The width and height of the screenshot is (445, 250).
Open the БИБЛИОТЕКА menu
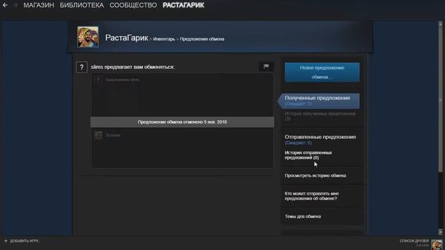click(82, 5)
